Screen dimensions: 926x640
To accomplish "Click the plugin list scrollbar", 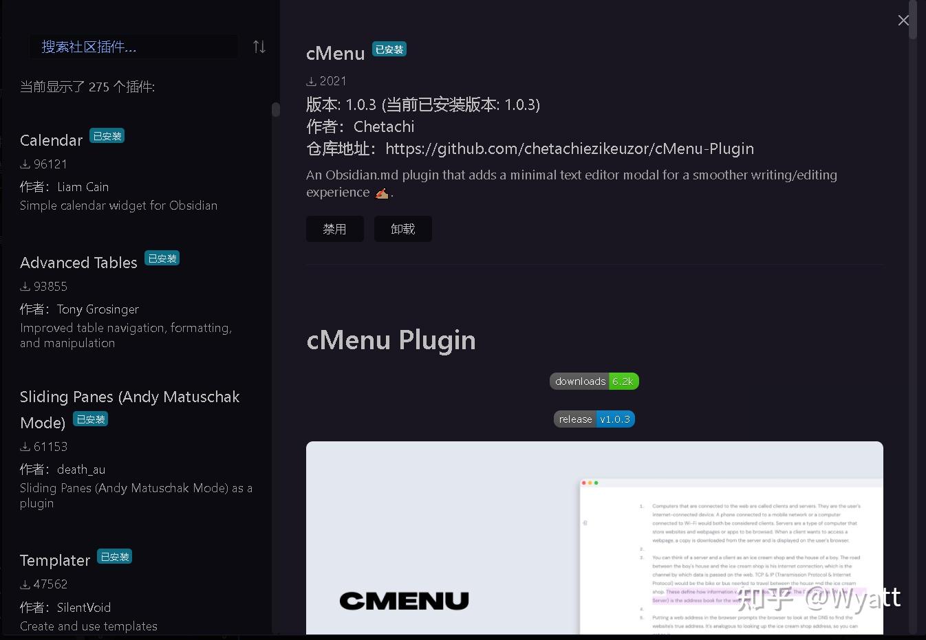I will pos(275,109).
